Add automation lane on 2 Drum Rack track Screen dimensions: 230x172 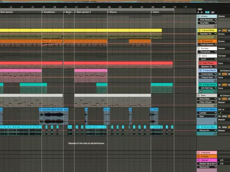(x=215, y=37)
